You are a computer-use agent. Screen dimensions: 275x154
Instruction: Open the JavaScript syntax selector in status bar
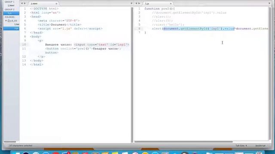pos(260,145)
